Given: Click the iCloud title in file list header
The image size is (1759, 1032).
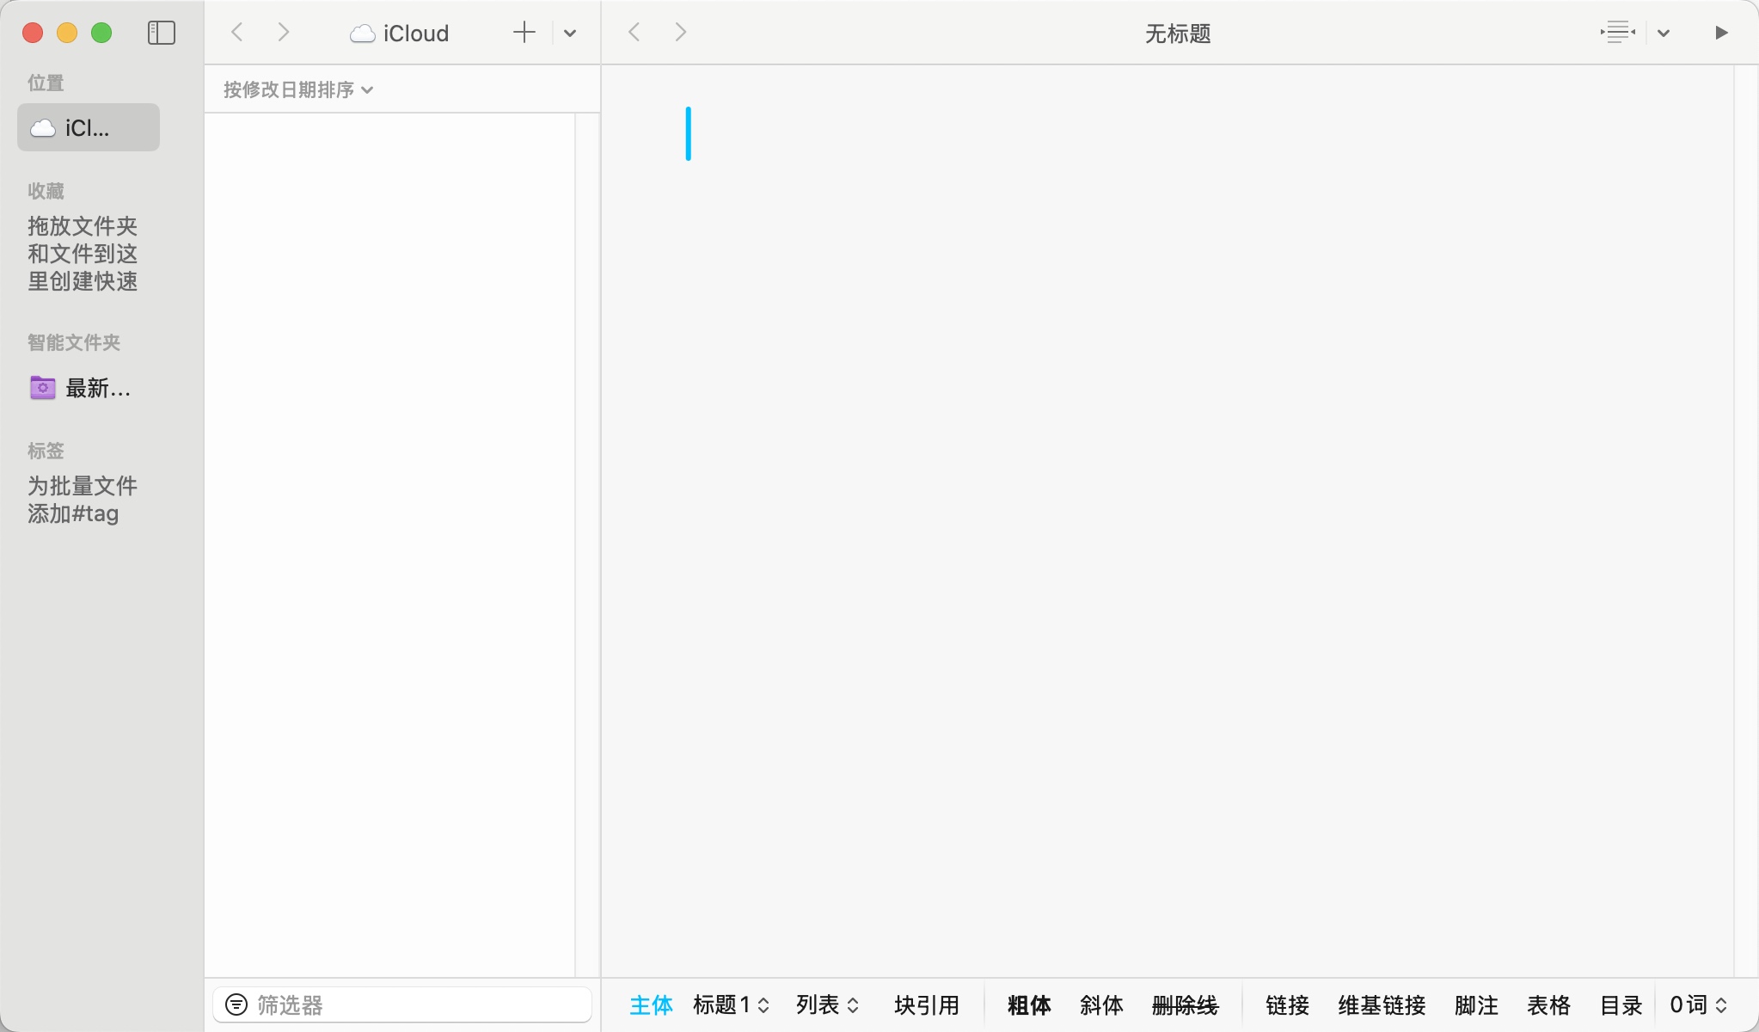Looking at the screenshot, I should [x=400, y=34].
